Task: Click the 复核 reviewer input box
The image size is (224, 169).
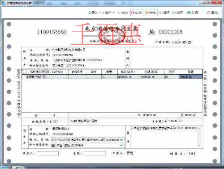Action: pos(95,153)
